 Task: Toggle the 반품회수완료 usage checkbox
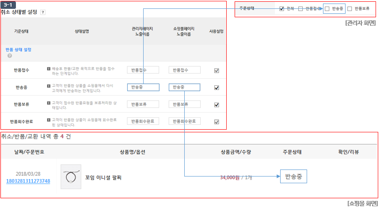click(217, 122)
